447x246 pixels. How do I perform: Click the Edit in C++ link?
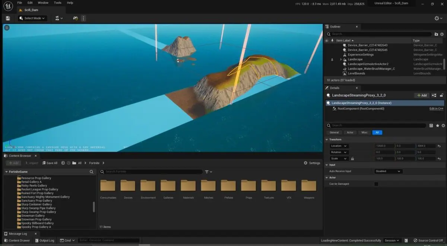pyautogui.click(x=436, y=109)
